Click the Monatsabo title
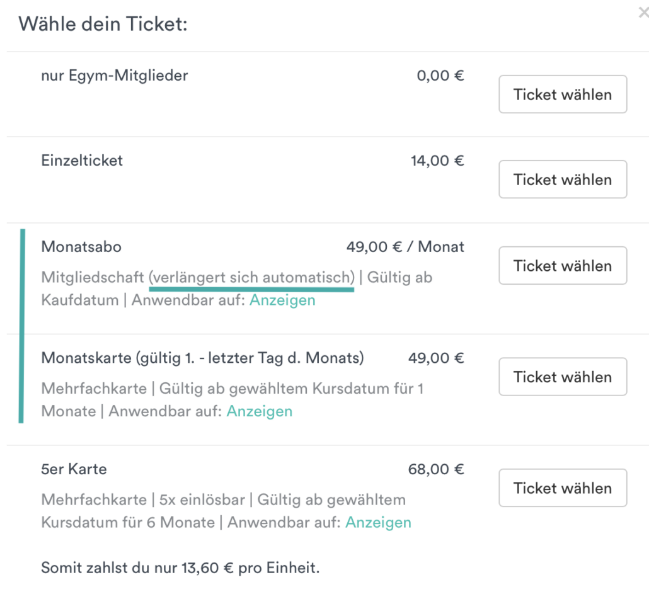This screenshot has width=649, height=599. point(81,247)
